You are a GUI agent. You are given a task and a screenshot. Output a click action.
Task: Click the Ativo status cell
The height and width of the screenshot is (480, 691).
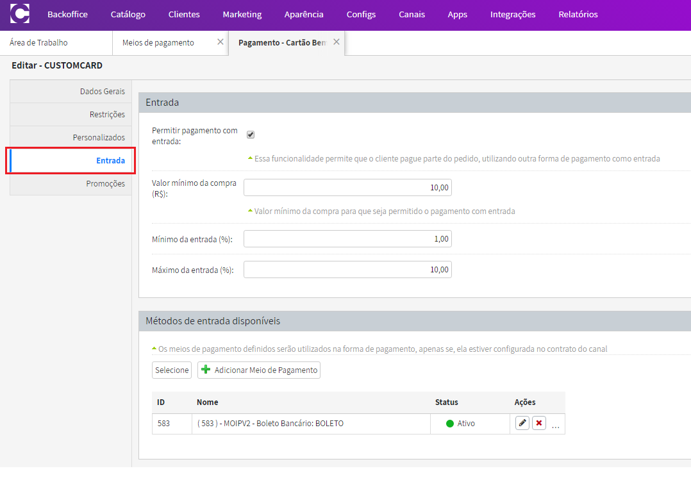470,424
